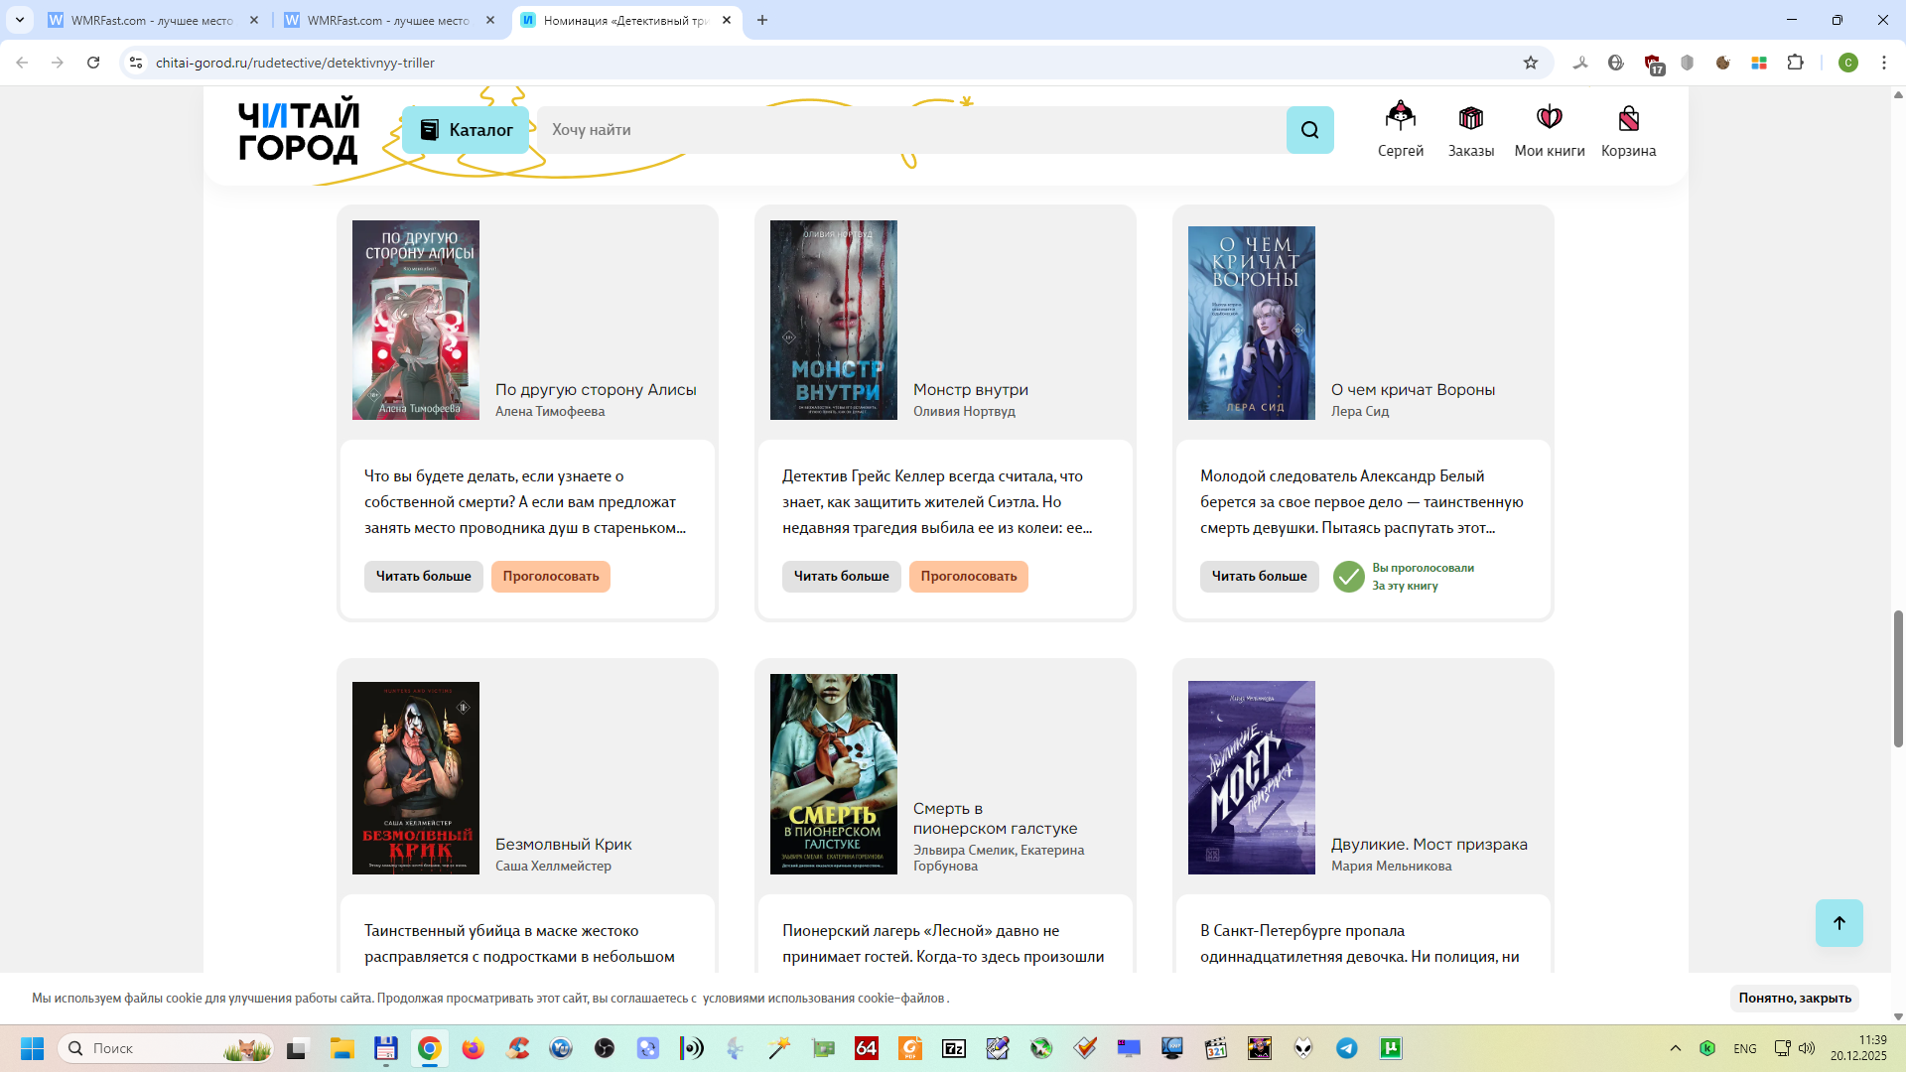Expand hidden system tray icons
The width and height of the screenshot is (1906, 1072).
[1676, 1048]
